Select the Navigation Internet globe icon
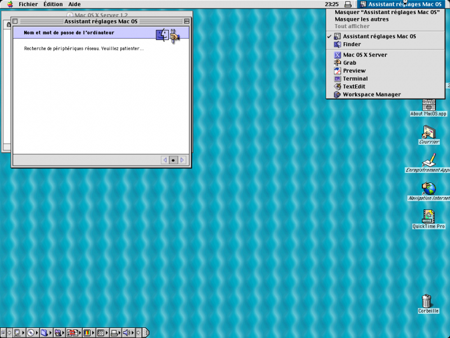The image size is (450, 338). (429, 191)
